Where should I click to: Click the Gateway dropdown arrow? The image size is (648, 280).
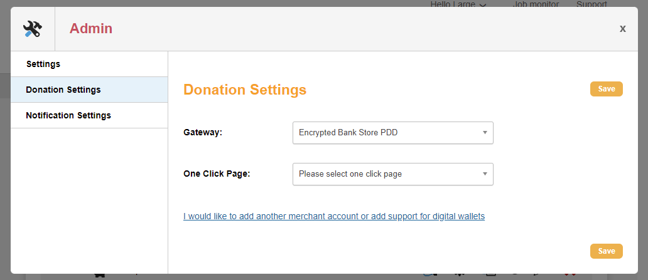point(485,133)
